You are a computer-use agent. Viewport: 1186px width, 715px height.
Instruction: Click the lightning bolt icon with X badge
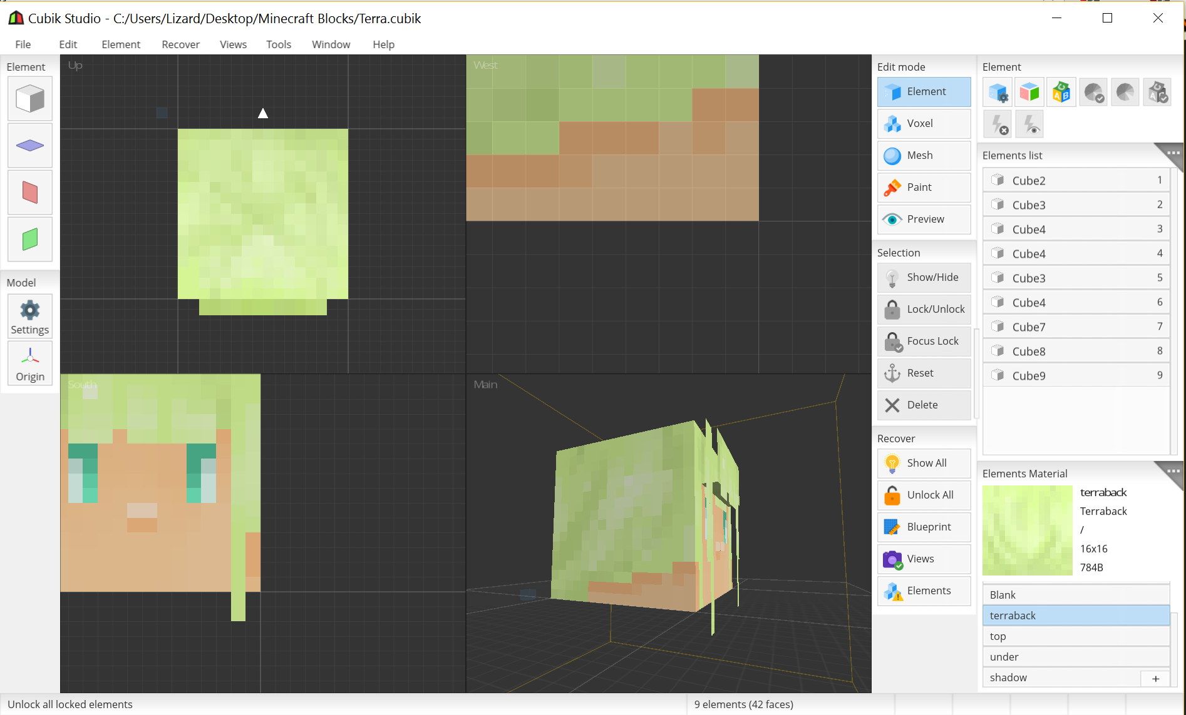pyautogui.click(x=998, y=124)
